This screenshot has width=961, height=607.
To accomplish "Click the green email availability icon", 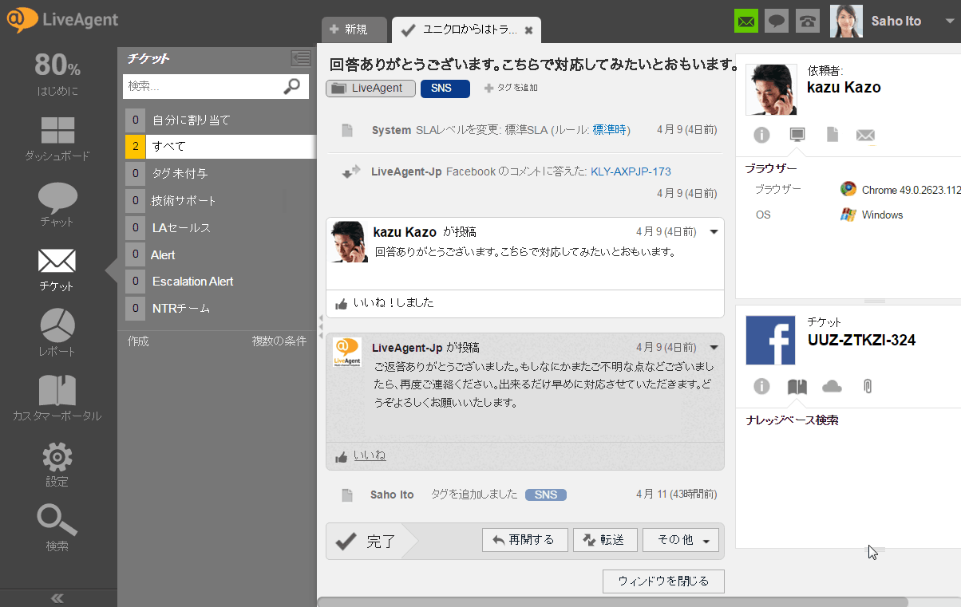I will [746, 21].
